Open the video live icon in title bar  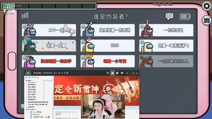point(108,73)
